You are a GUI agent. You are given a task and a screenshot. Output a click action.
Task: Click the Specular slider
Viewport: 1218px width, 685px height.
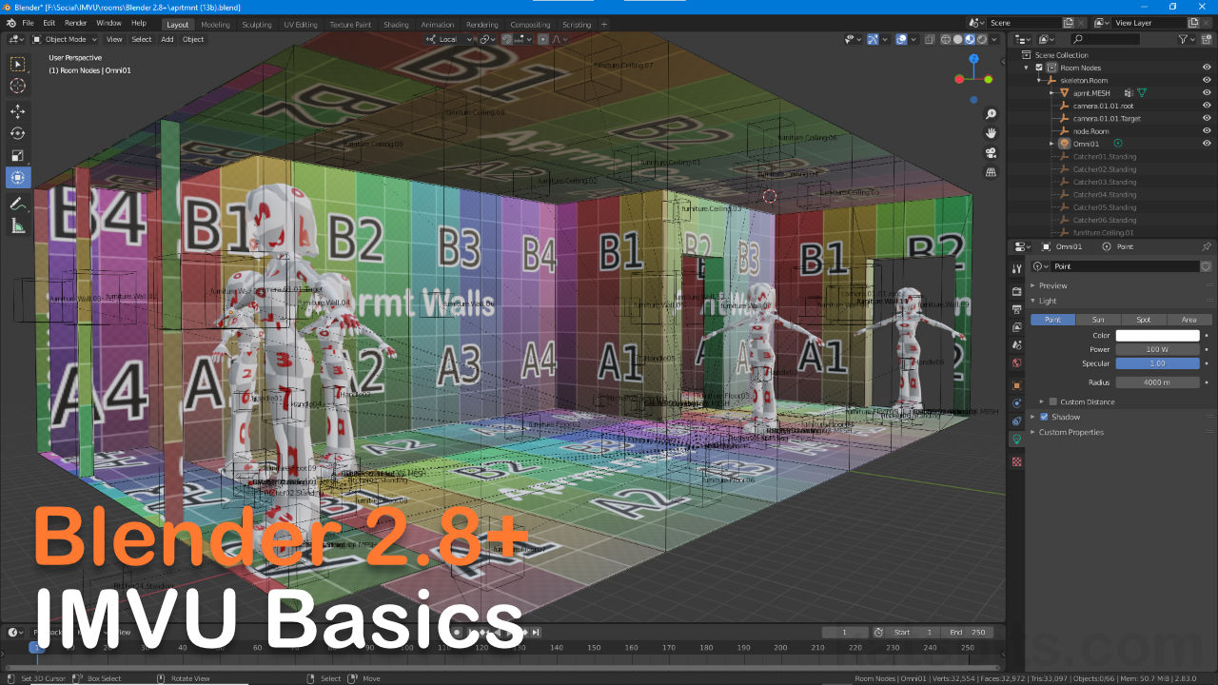tap(1157, 363)
